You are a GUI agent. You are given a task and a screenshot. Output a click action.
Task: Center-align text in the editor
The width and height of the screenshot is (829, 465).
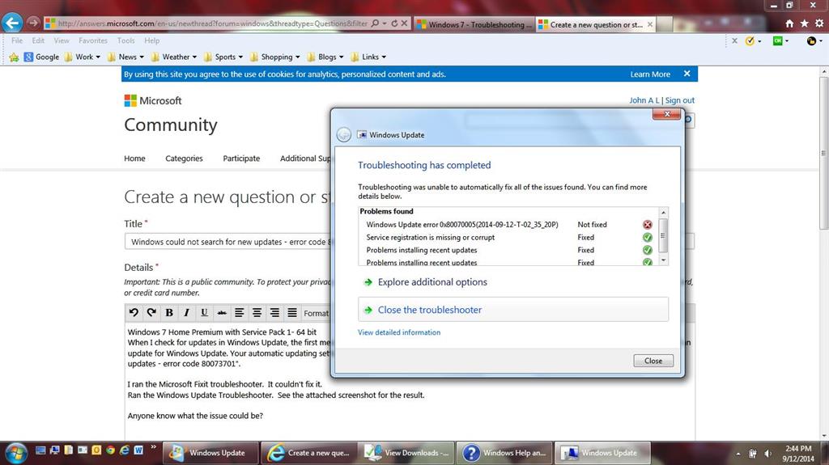(257, 313)
